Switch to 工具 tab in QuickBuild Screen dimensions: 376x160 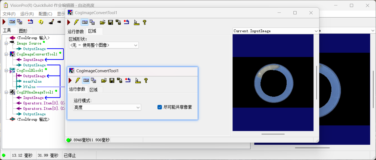[7, 30]
